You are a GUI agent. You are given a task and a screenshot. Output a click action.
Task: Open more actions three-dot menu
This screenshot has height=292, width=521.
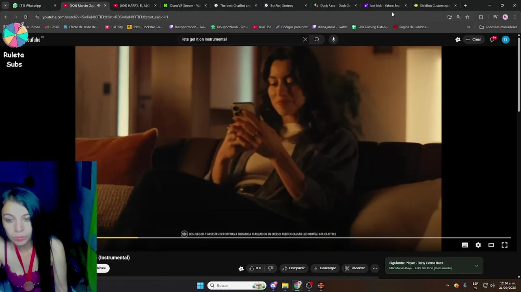click(x=375, y=268)
